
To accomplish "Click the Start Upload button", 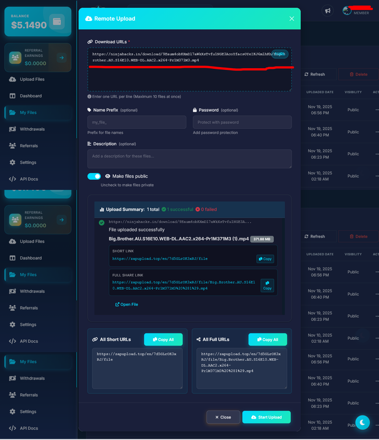I will point(267,417).
